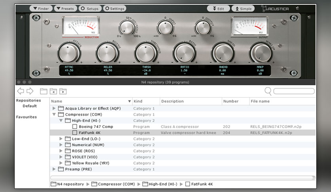331x192 pixels.
Task: Select the Valve compressor hard knee description
Action: 188,133
